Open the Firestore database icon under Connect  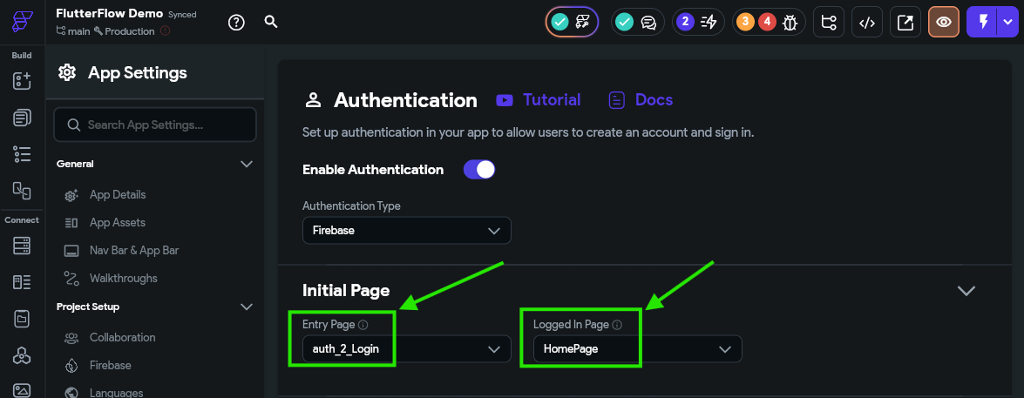(x=22, y=246)
